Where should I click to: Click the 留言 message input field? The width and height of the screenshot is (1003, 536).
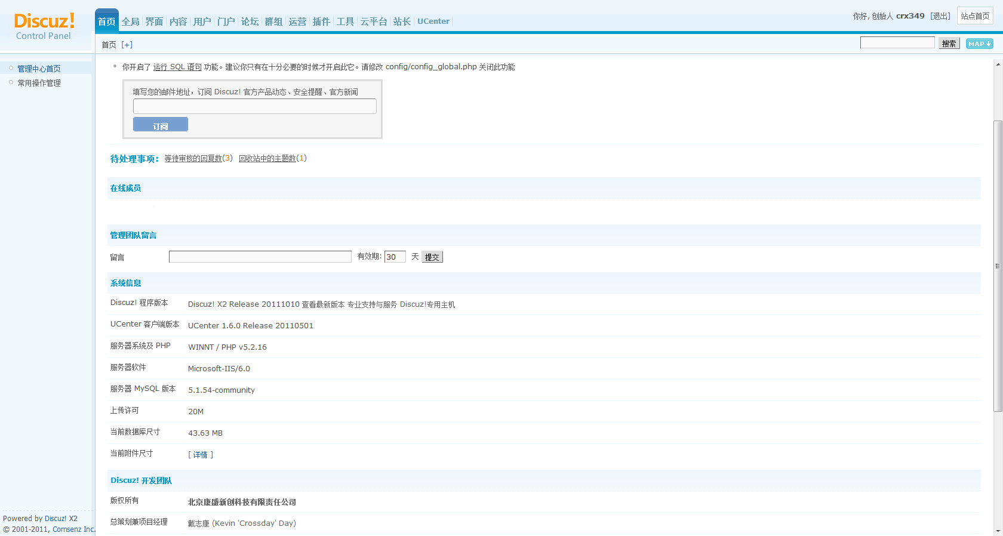pos(260,257)
